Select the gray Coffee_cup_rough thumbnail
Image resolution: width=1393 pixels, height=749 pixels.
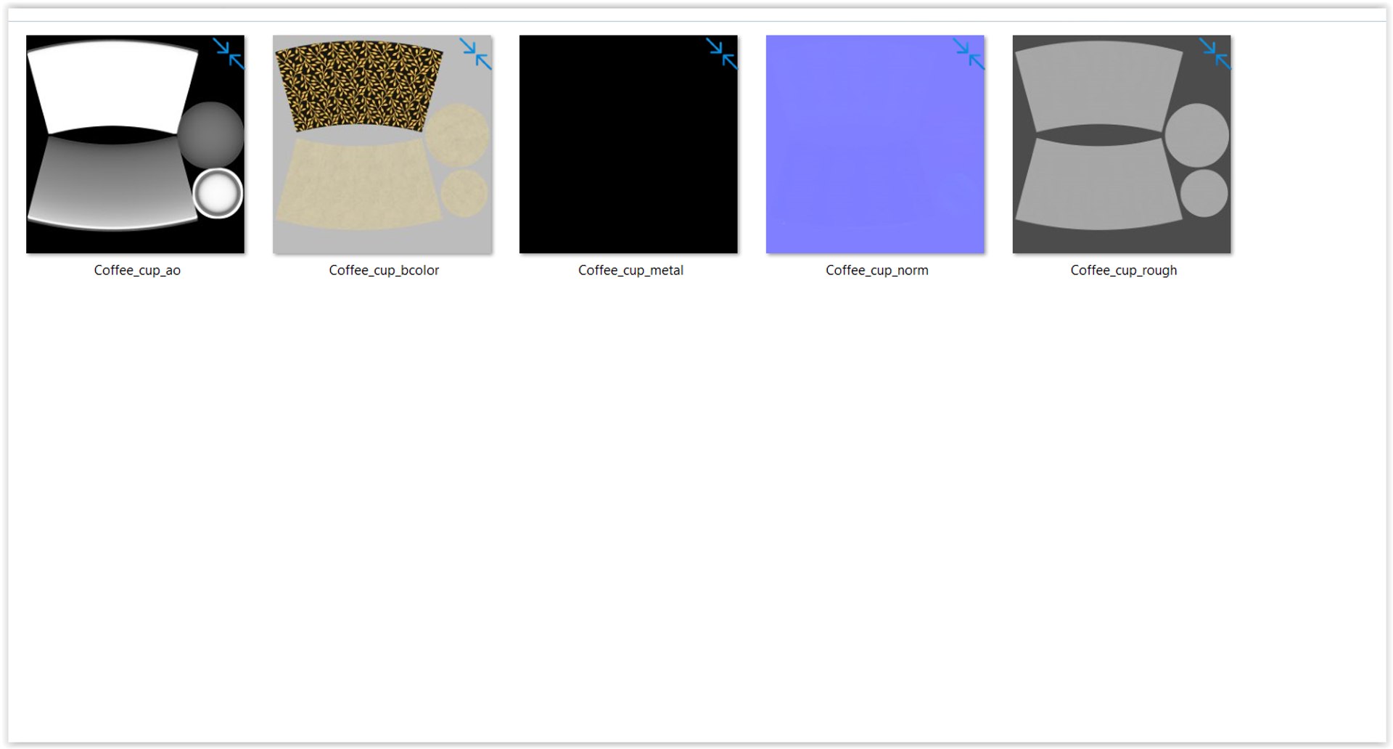[1122, 144]
